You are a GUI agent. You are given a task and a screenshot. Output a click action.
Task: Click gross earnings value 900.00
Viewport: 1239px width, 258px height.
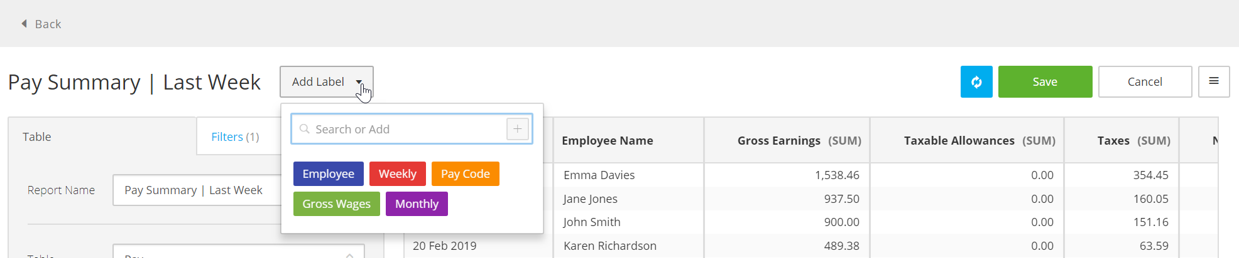pyautogui.click(x=841, y=222)
